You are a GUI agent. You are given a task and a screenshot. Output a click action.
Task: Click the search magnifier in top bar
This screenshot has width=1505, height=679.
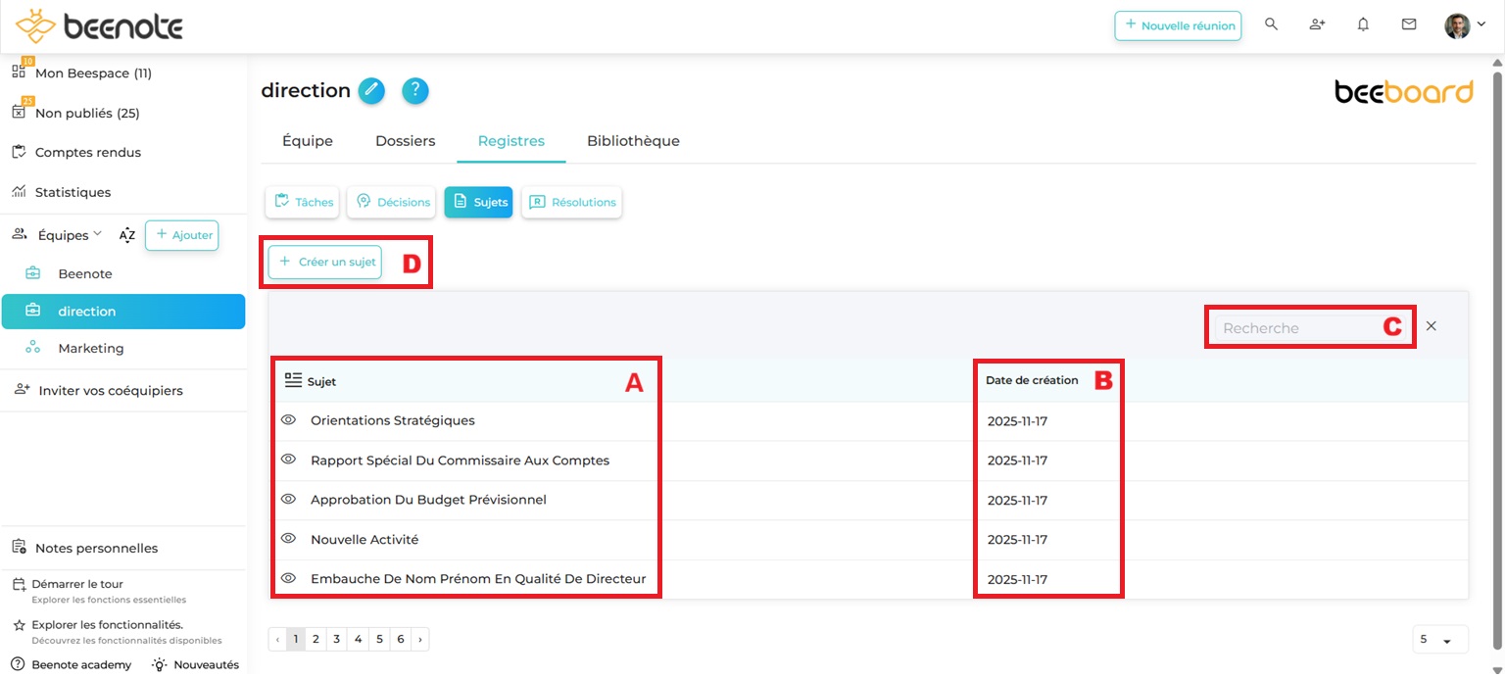tap(1271, 25)
